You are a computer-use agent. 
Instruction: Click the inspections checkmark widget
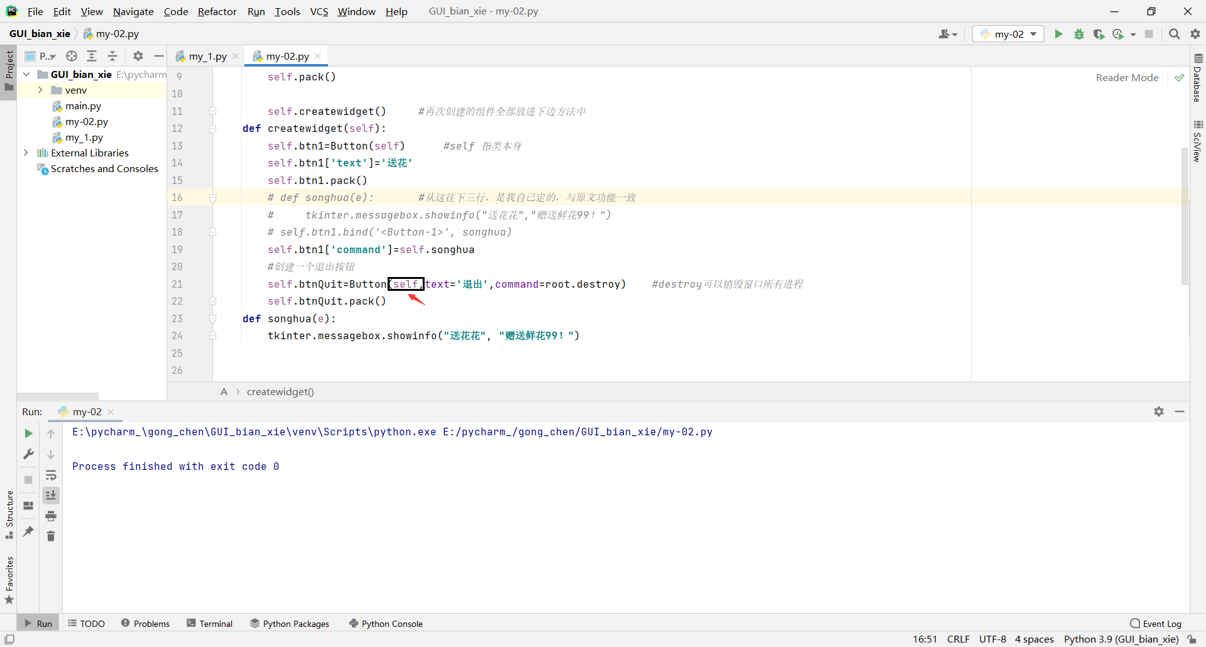point(1179,77)
